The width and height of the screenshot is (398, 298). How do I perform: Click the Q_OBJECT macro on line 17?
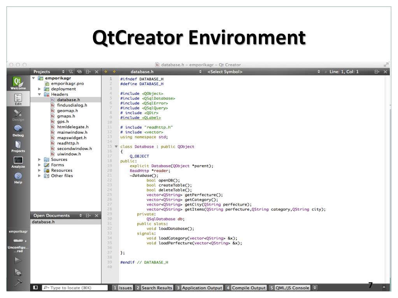coord(139,156)
